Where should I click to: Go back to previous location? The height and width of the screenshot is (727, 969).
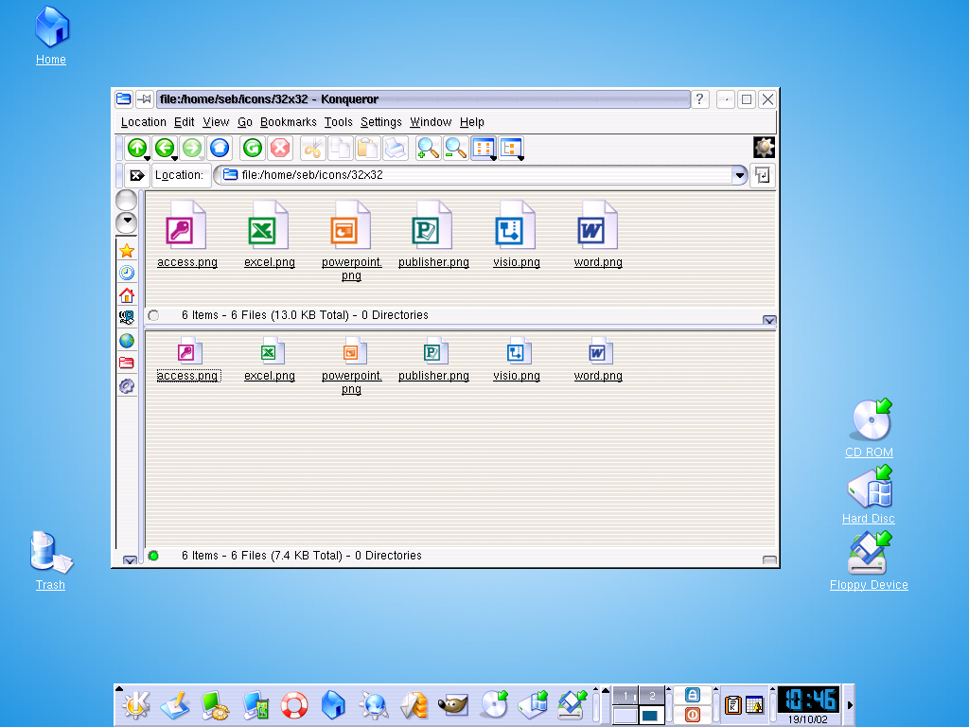164,149
